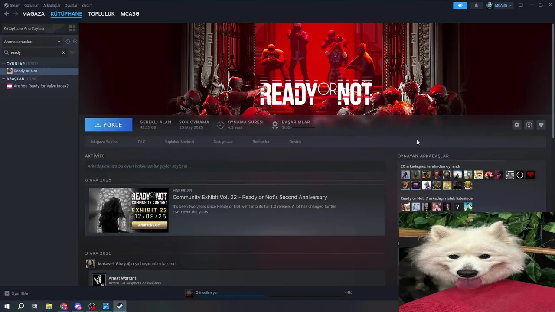Collapse the ARAÇLAR category
The image size is (555, 312).
pos(4,79)
